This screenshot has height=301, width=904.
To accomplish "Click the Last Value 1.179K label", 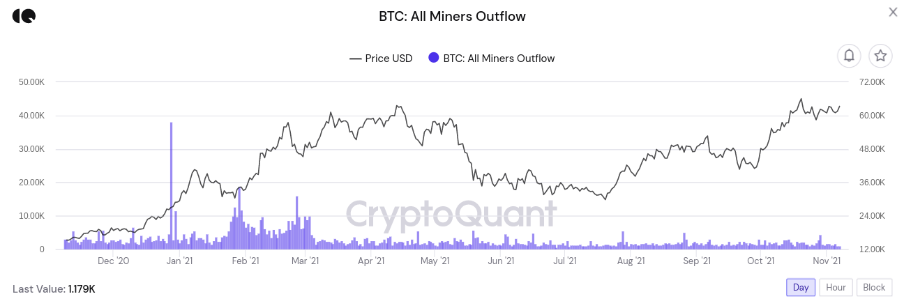I will point(54,288).
